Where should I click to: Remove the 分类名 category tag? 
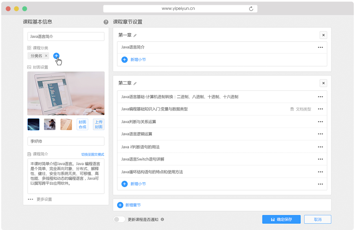(46, 56)
